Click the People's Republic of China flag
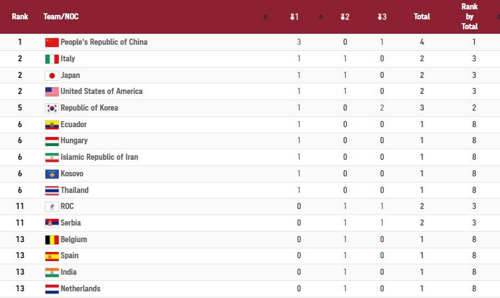 [51, 42]
